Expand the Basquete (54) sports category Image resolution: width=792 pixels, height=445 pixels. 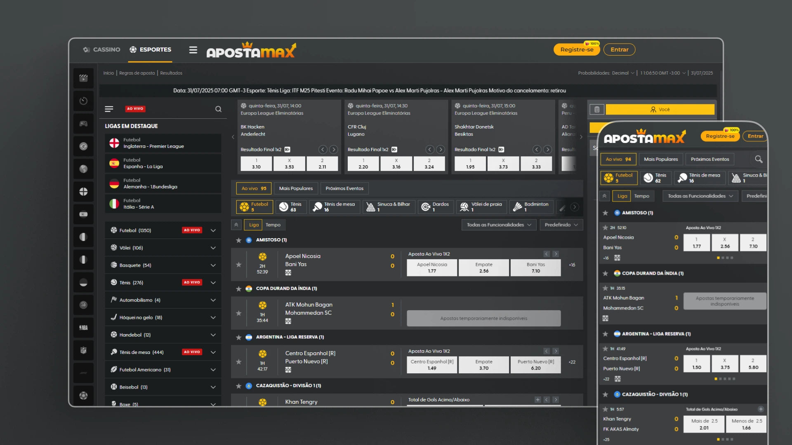tap(213, 265)
